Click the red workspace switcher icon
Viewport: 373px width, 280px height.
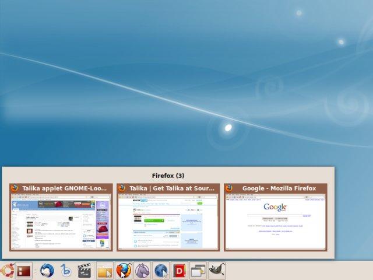coord(23,271)
